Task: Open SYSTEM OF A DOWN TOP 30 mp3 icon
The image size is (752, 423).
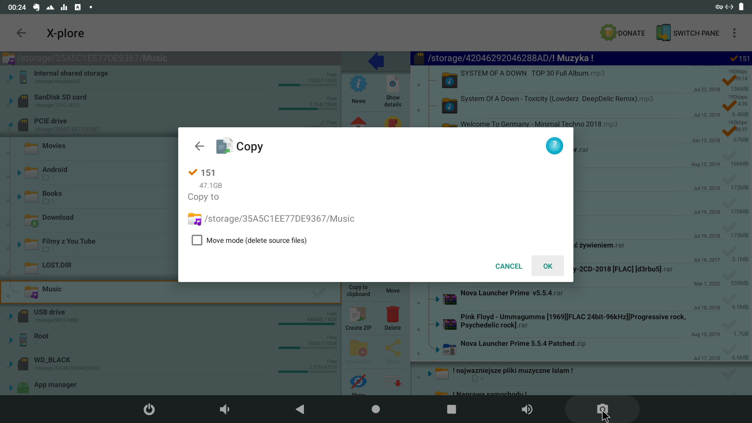Action: [450, 80]
